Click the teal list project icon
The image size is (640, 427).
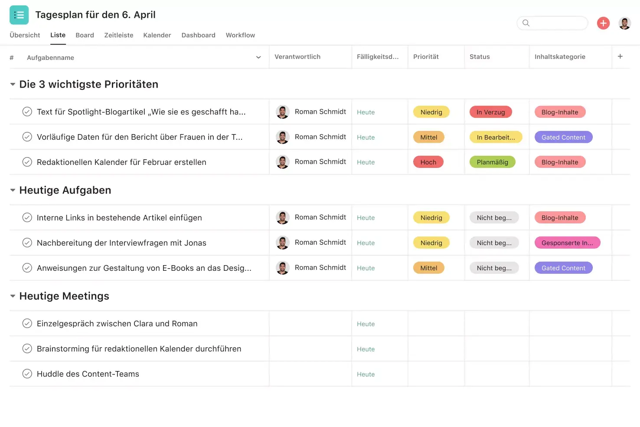tap(19, 15)
